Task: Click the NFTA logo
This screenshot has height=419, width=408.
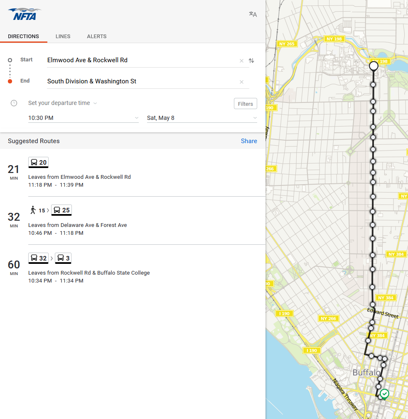Action: [25, 14]
